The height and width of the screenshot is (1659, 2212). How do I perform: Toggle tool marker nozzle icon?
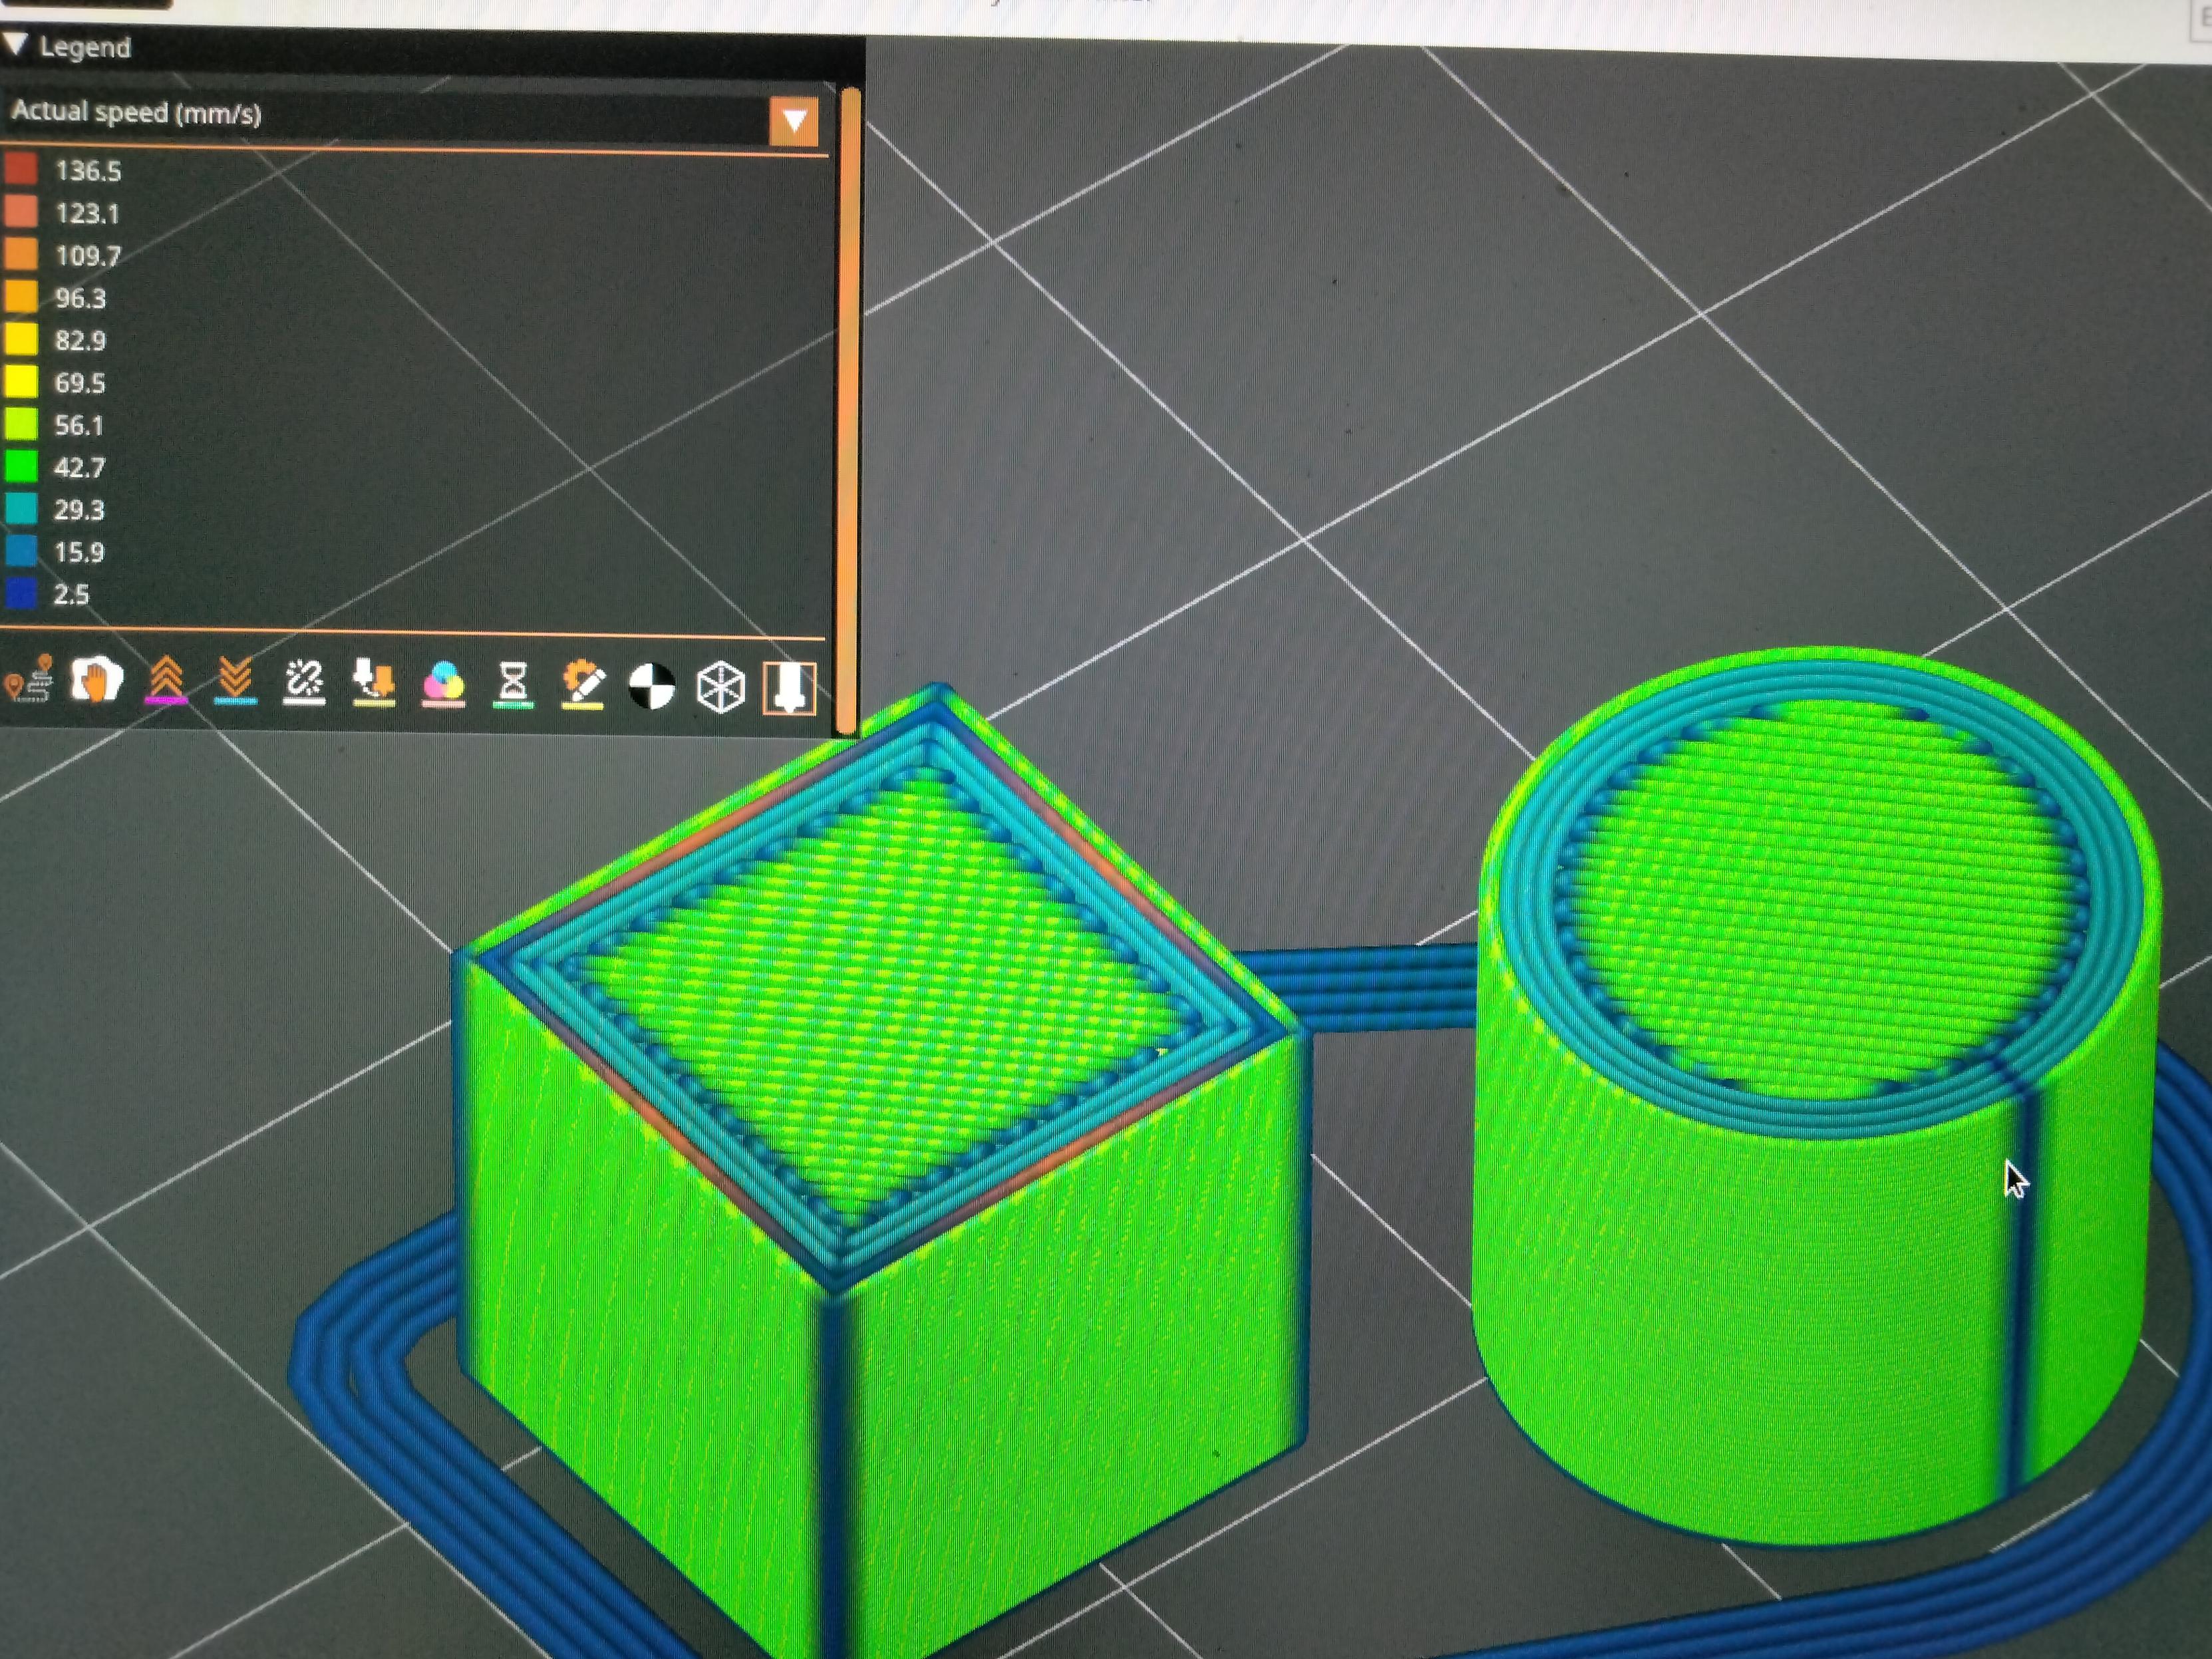tap(790, 689)
